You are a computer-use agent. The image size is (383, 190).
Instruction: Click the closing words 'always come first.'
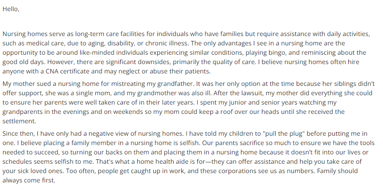pos(29,181)
